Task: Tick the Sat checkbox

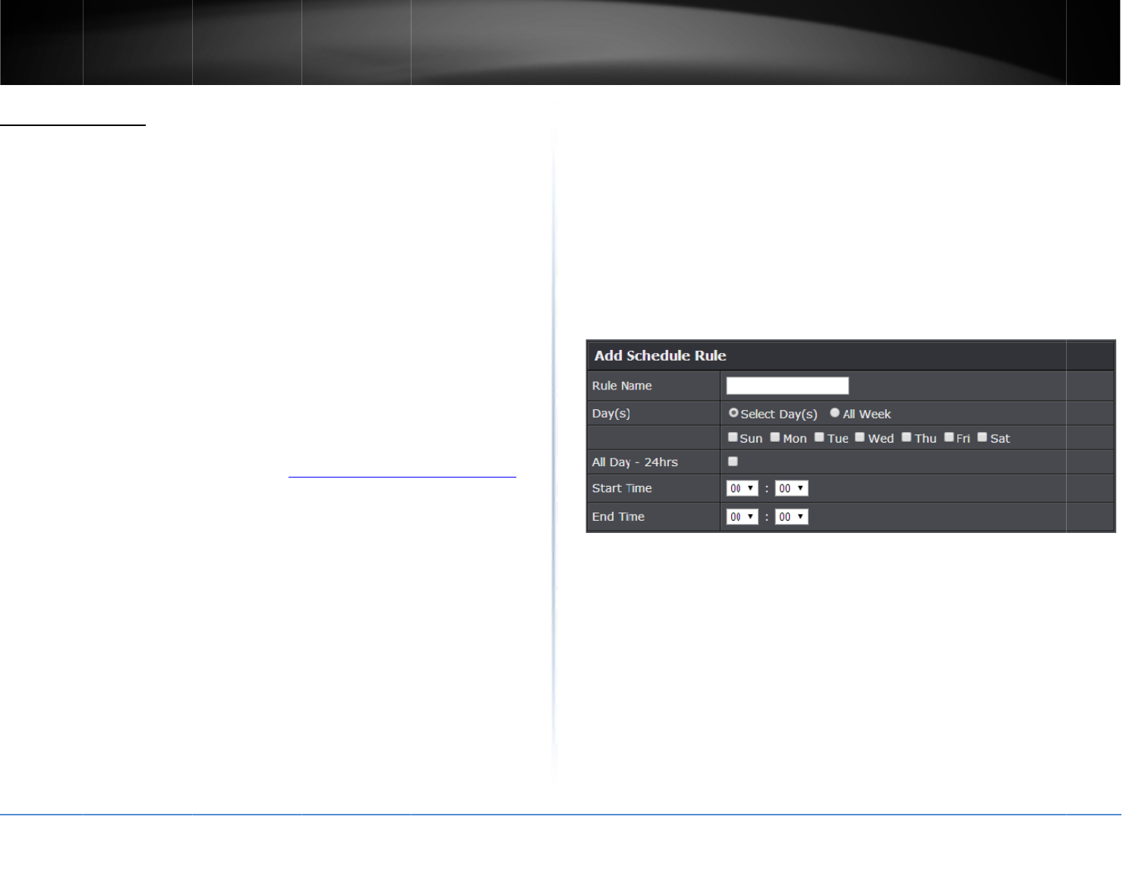Action: (983, 437)
